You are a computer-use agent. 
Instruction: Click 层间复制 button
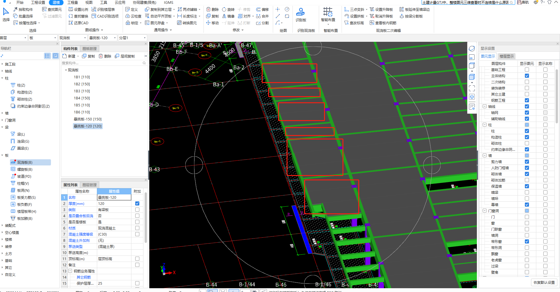point(125,56)
